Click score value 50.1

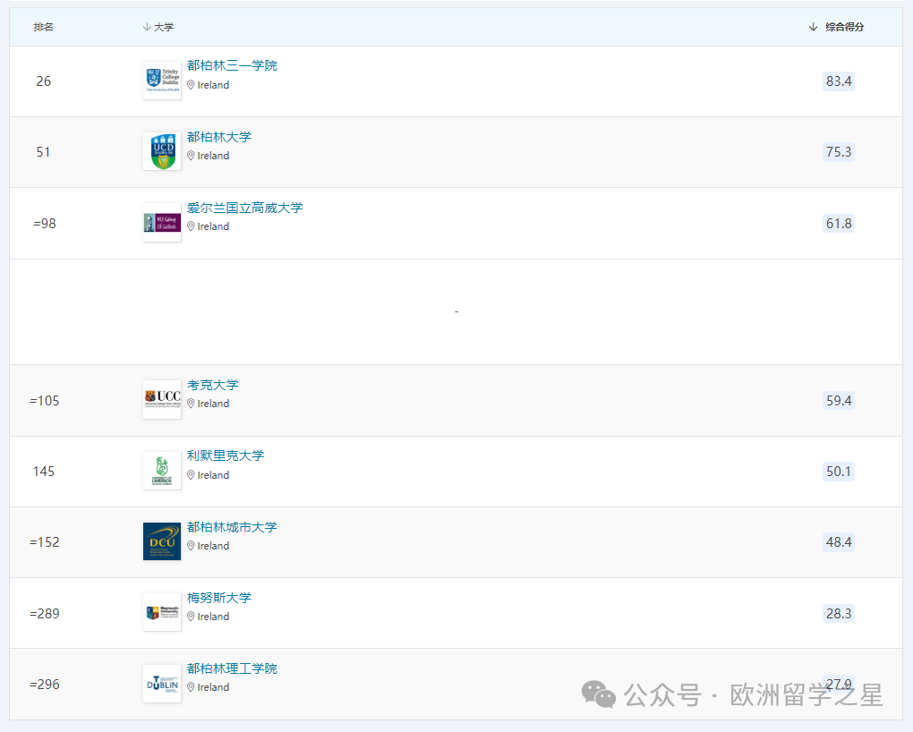coord(839,471)
